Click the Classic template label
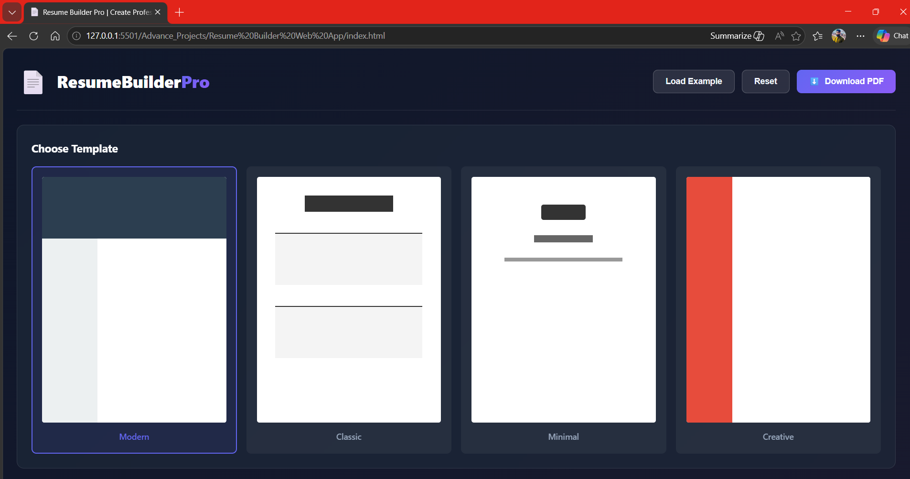Image resolution: width=910 pixels, height=479 pixels. pyautogui.click(x=349, y=437)
